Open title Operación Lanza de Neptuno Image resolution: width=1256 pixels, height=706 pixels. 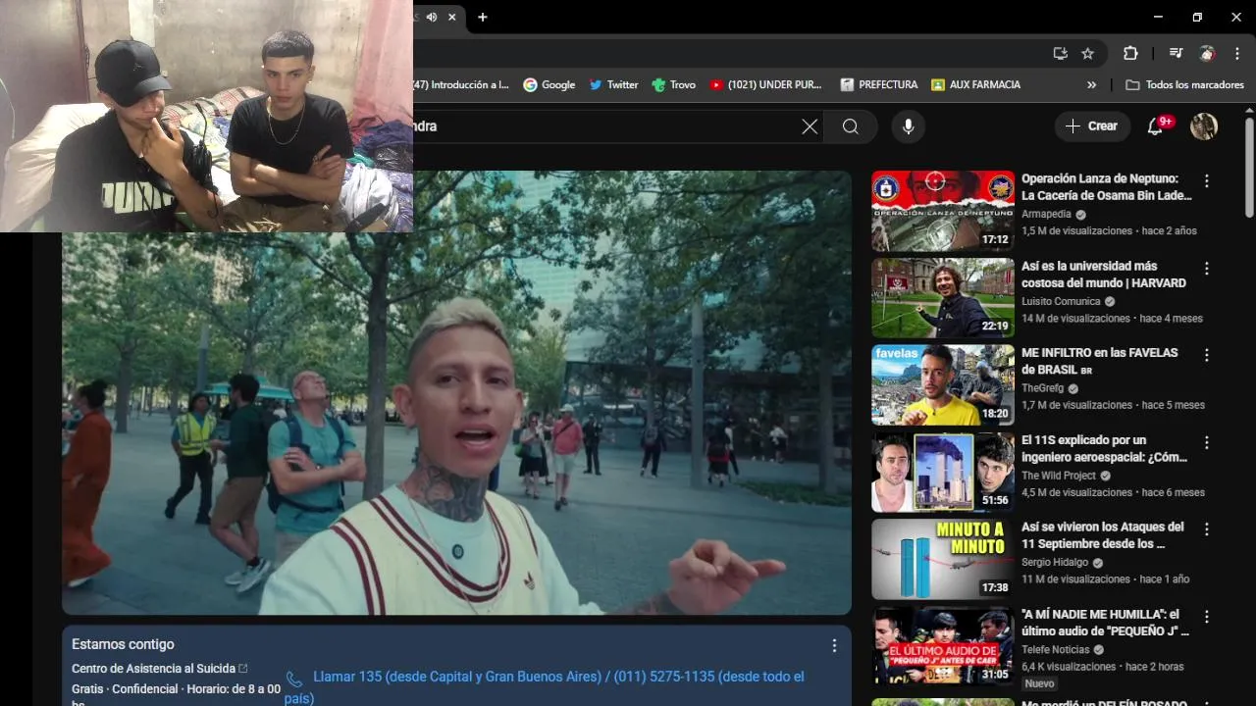click(1107, 187)
